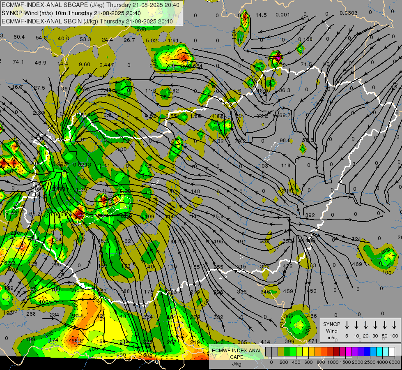Click the 14.5 value on the map

[x=261, y=15]
